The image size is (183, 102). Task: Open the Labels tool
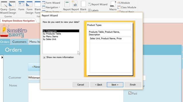(93, 10)
